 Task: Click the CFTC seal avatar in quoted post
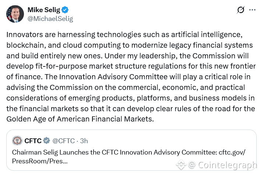point(17,141)
